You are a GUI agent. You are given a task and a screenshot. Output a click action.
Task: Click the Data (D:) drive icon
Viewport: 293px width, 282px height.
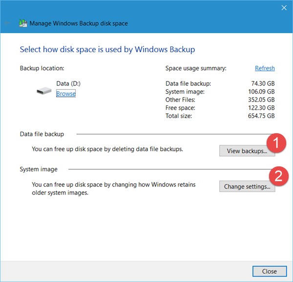[44, 91]
